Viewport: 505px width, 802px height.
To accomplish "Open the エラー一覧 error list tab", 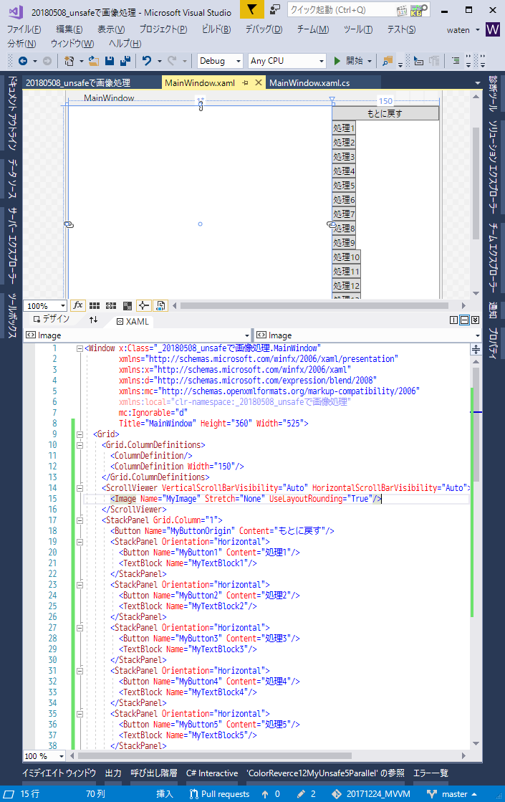I will point(431,773).
